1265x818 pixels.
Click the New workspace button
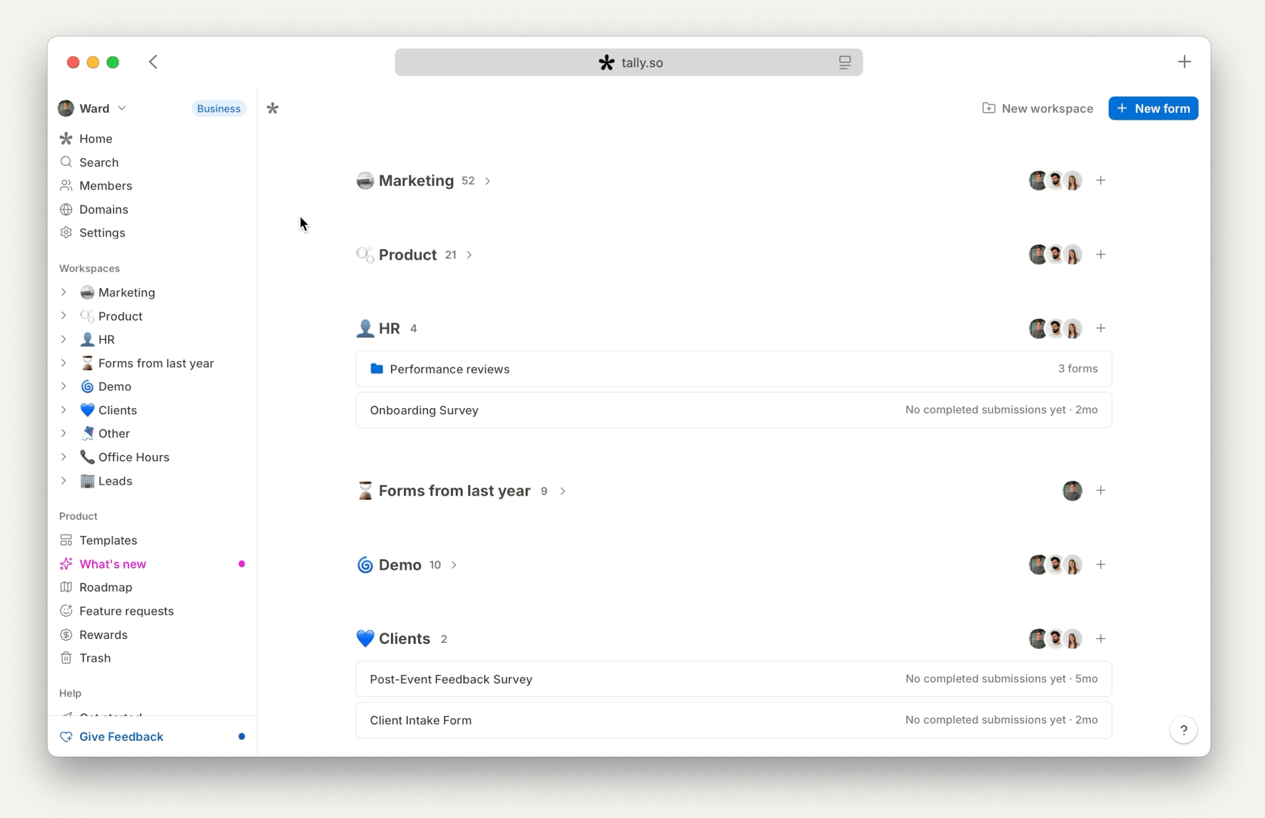coord(1038,109)
